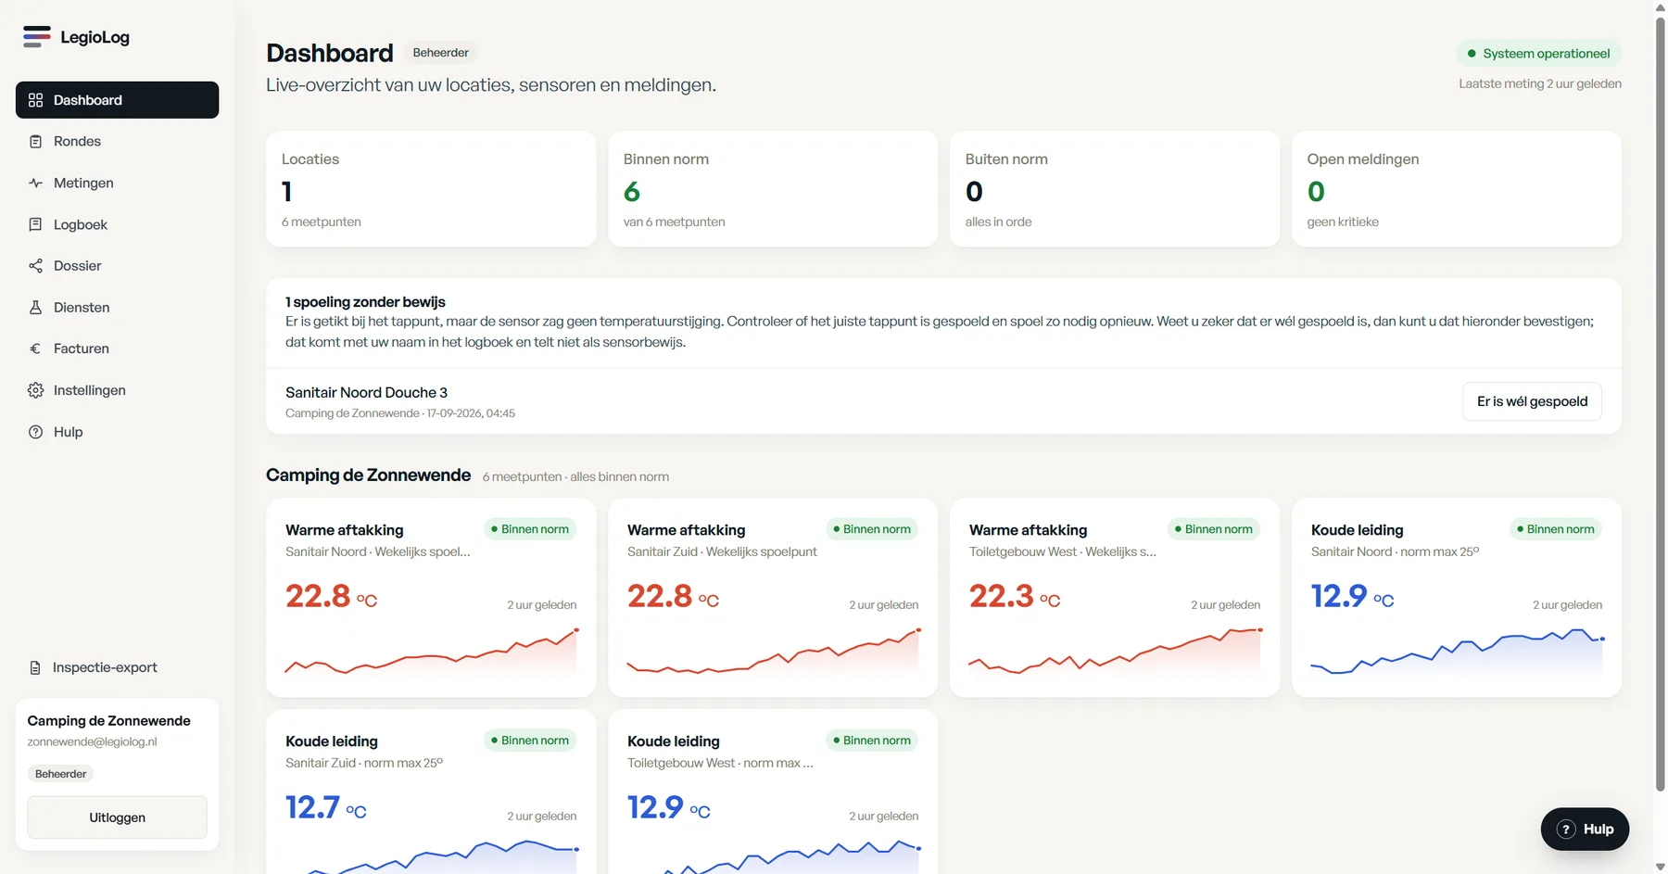Go to Metingen in the sidebar
Screen dimensions: 1668x874
coord(117,184)
